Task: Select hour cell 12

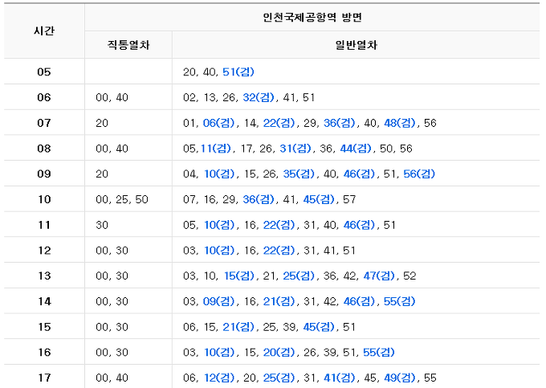Action: coord(44,251)
